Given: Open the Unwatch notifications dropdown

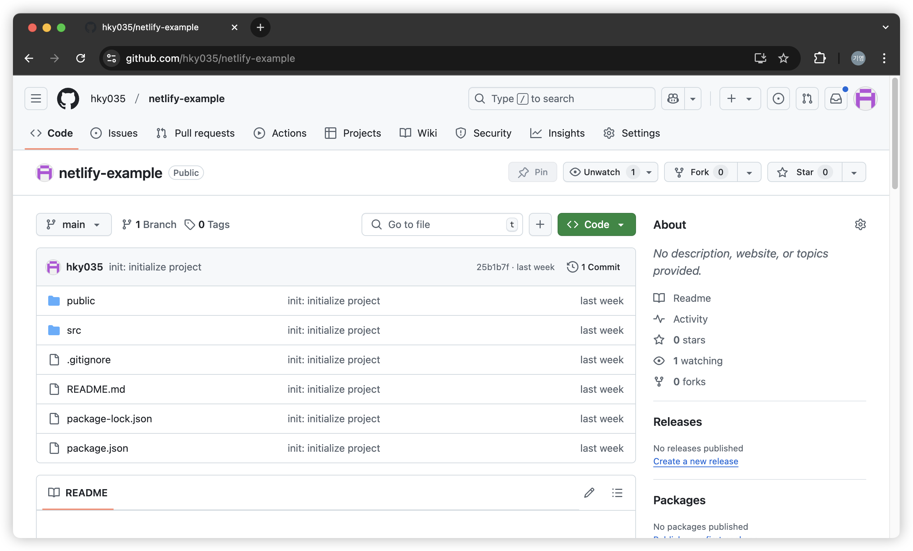Looking at the screenshot, I should click(610, 172).
